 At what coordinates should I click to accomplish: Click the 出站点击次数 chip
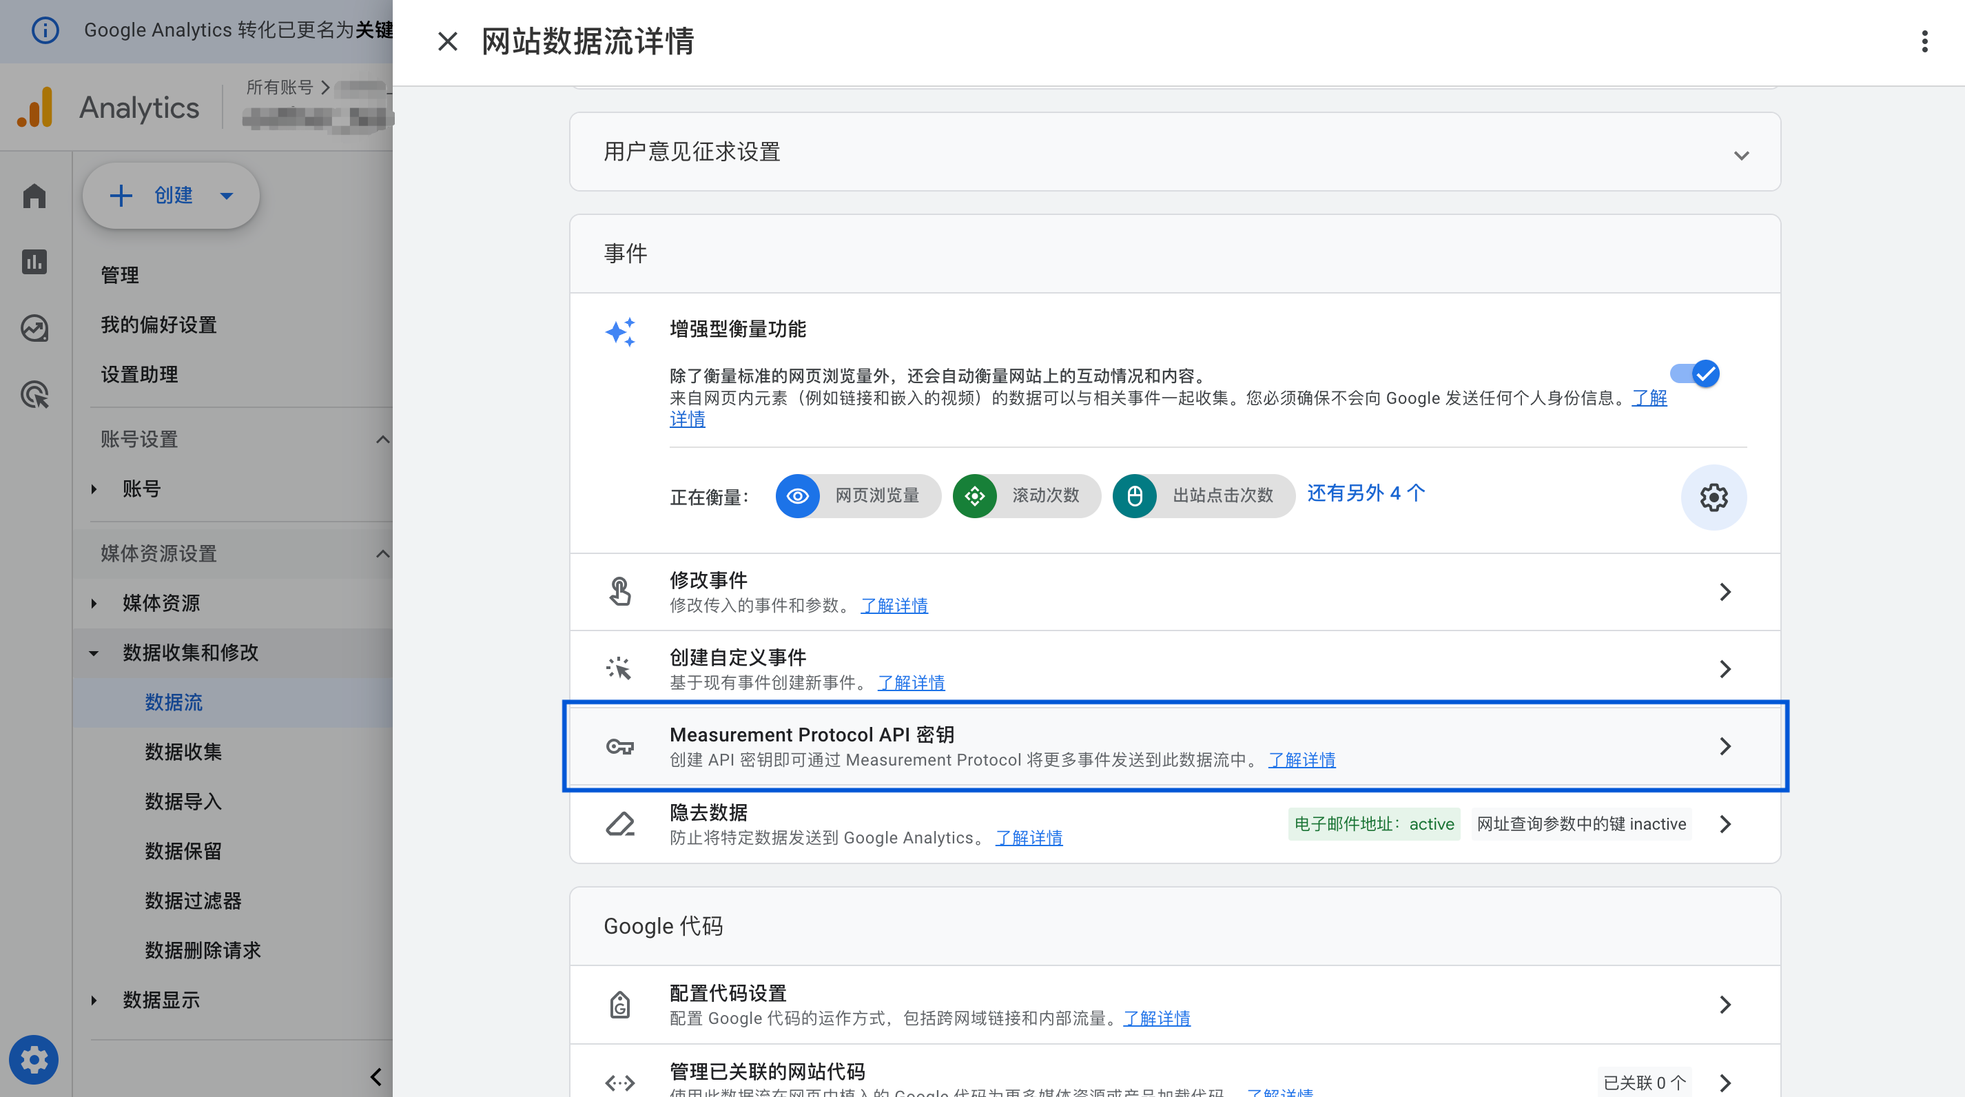tap(1204, 495)
